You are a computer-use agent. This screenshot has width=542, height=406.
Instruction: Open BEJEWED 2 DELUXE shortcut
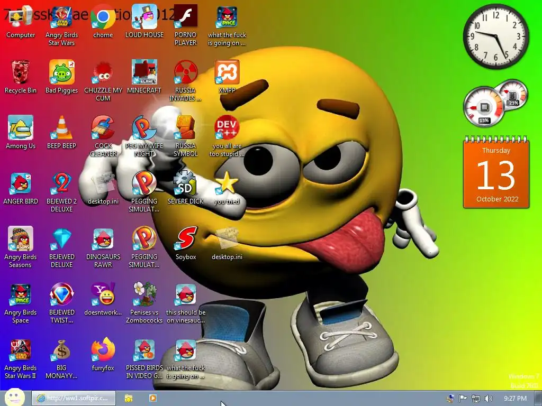[61, 192]
